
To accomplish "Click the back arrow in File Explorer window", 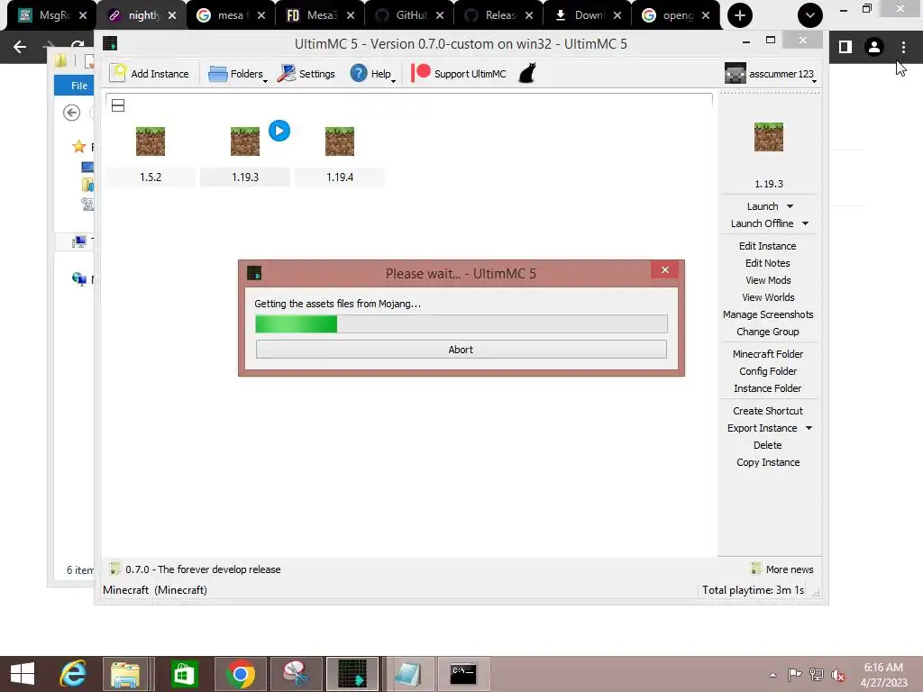I will pos(72,113).
